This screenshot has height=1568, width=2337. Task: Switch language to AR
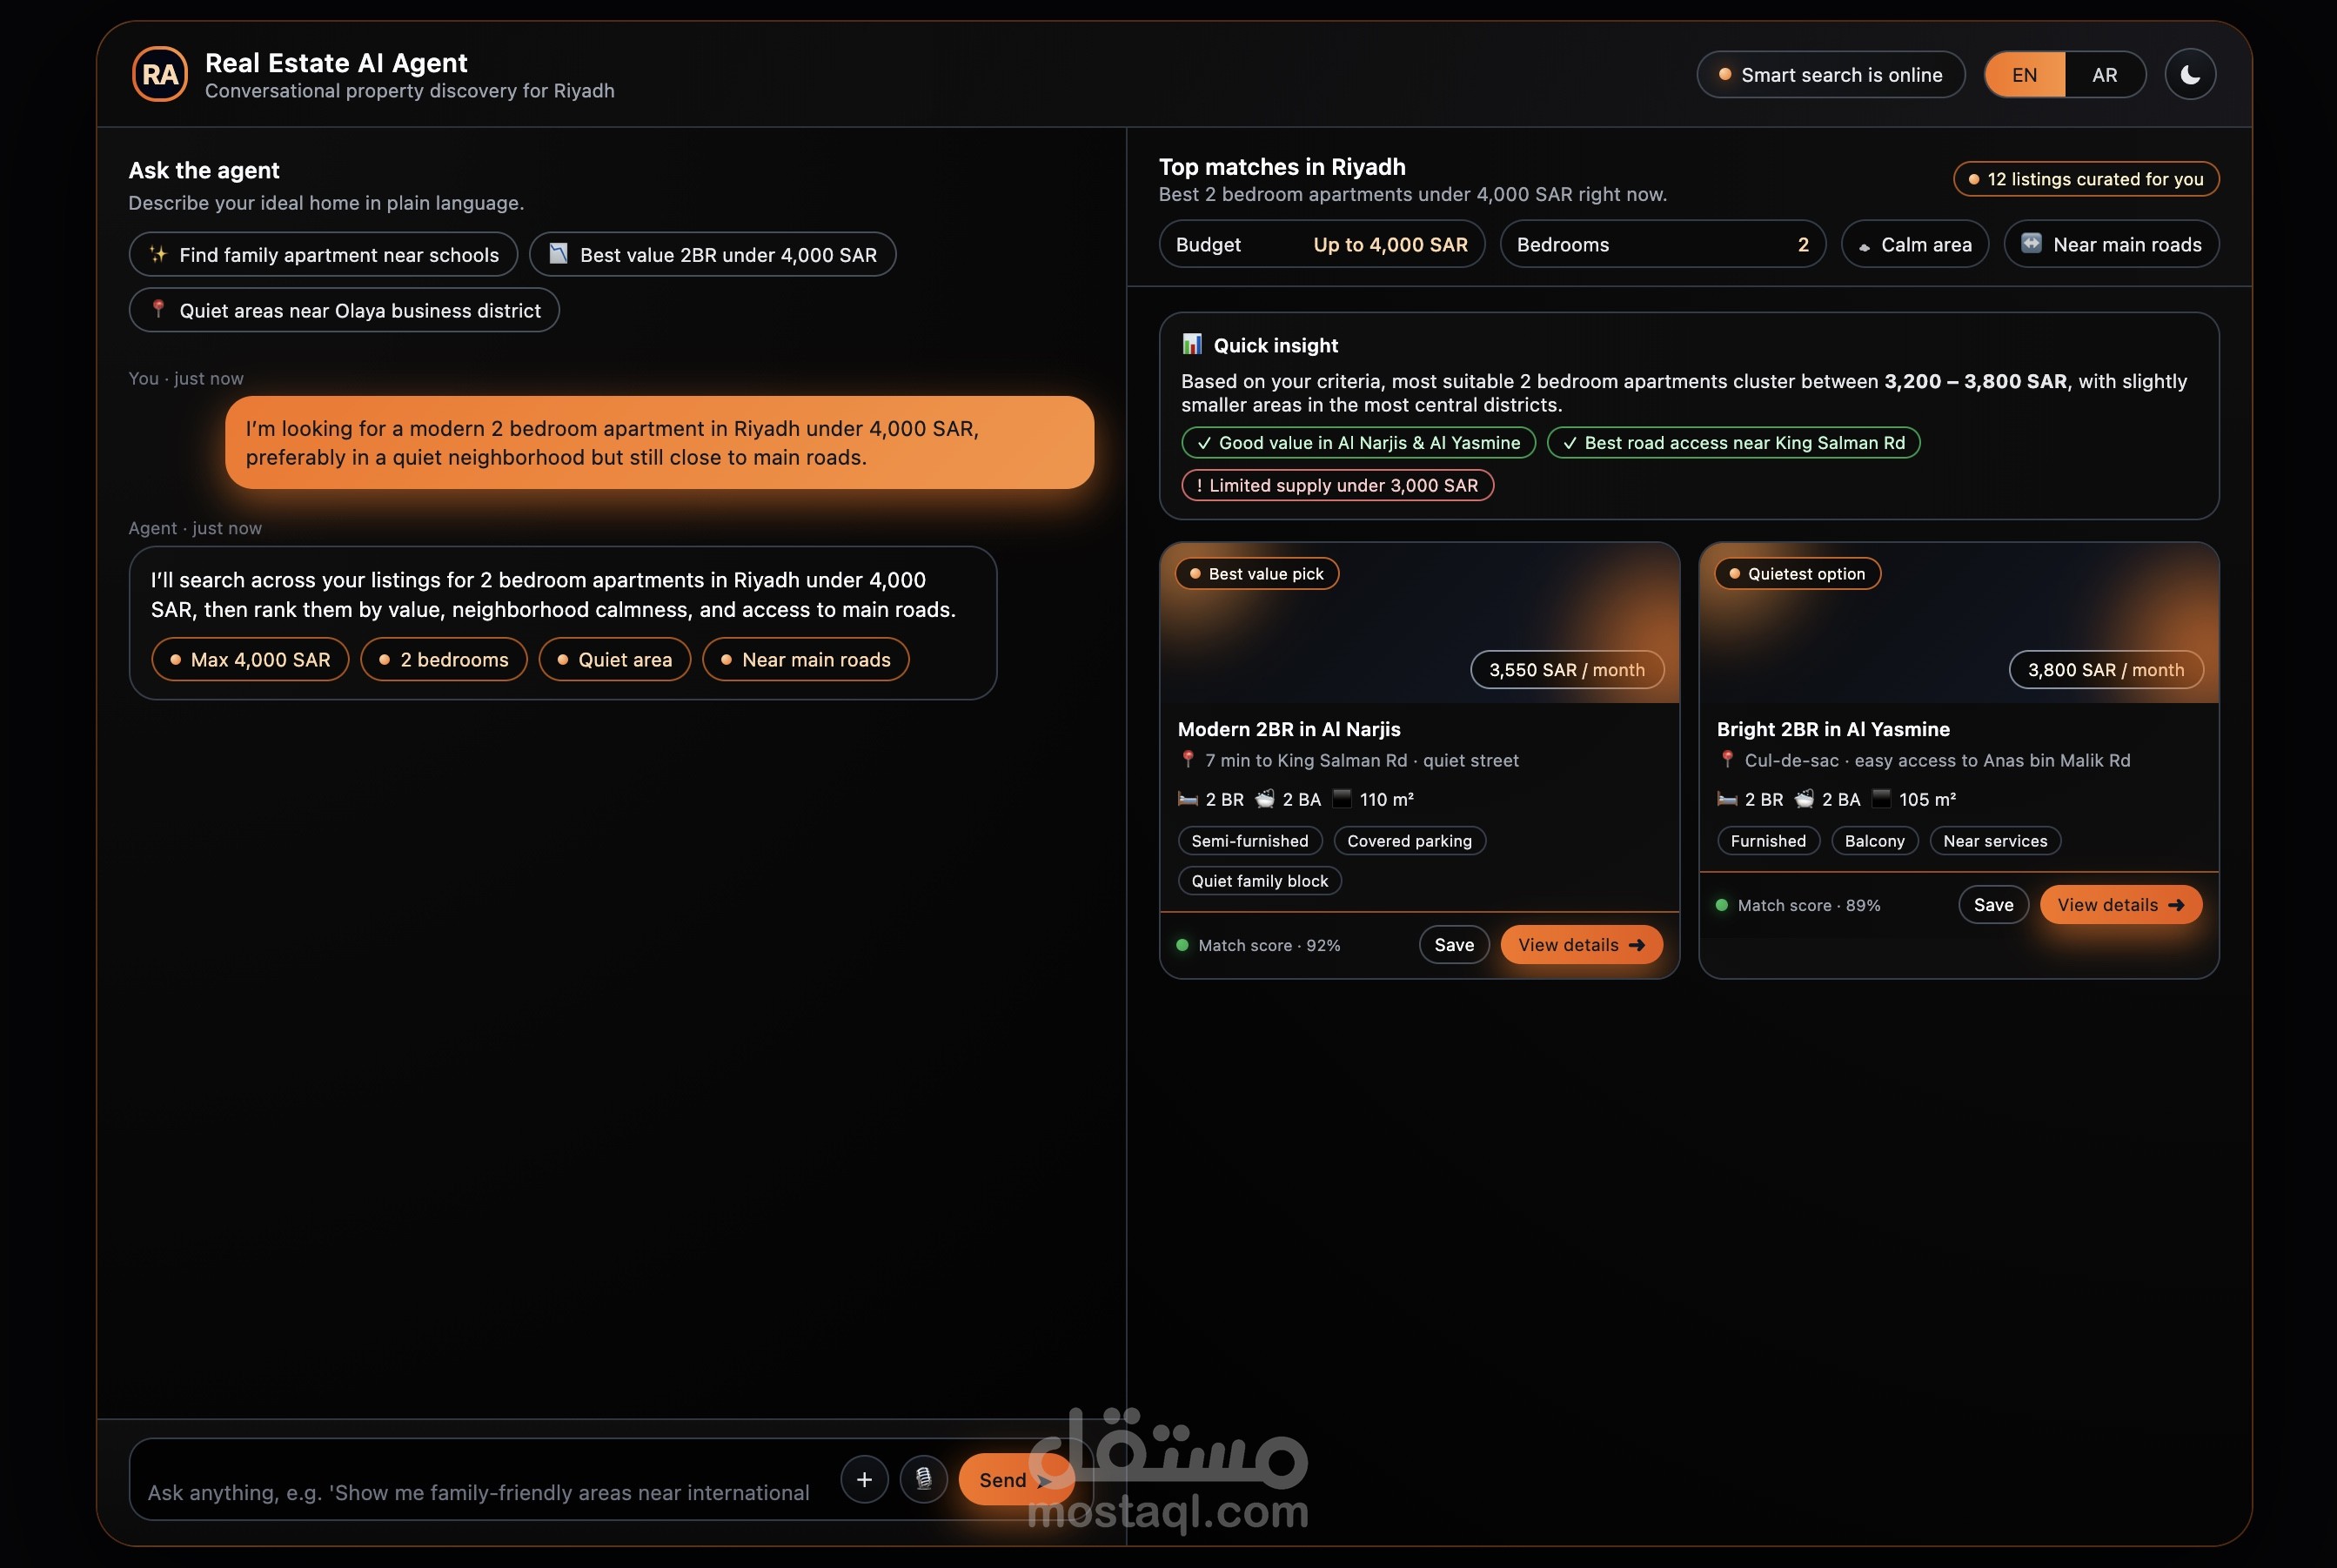coord(2104,75)
